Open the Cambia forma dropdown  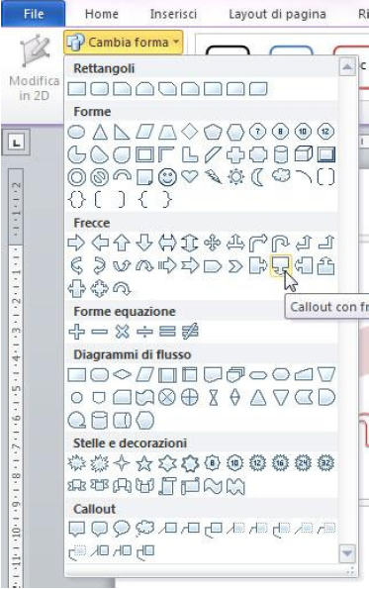124,42
